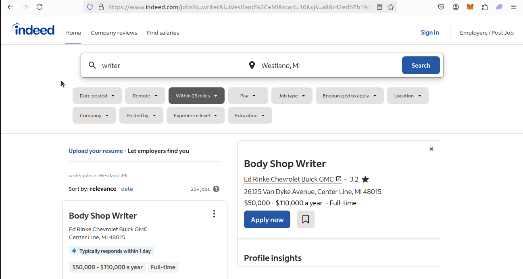The image size is (523, 279).
Task: Click the 'writer jobs in Westland, MI' text
Action: coord(98,176)
